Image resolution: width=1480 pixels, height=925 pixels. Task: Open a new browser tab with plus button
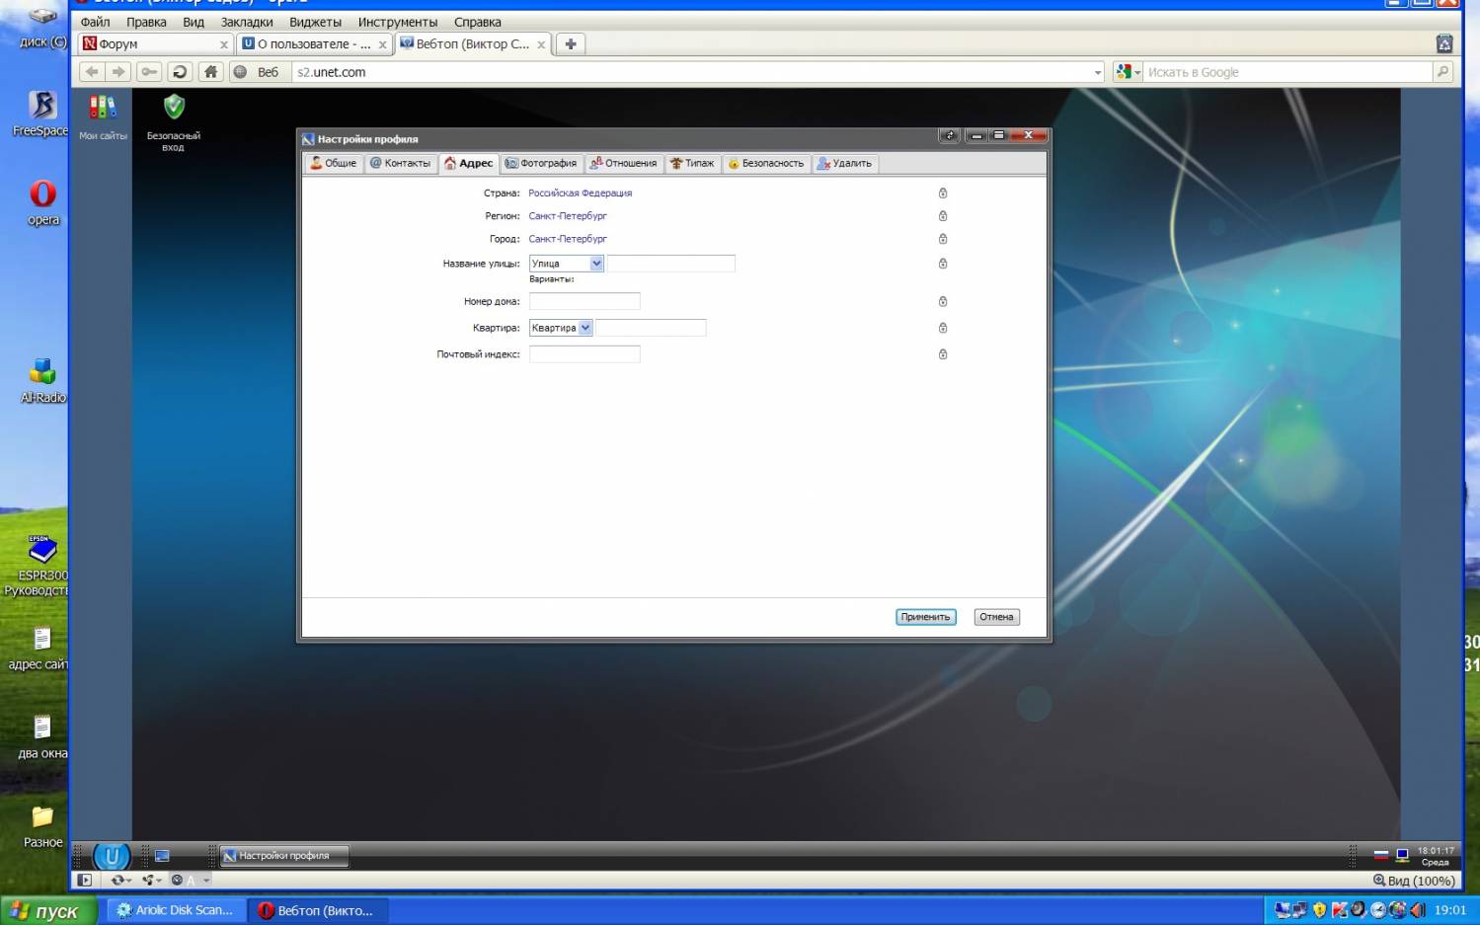point(571,43)
